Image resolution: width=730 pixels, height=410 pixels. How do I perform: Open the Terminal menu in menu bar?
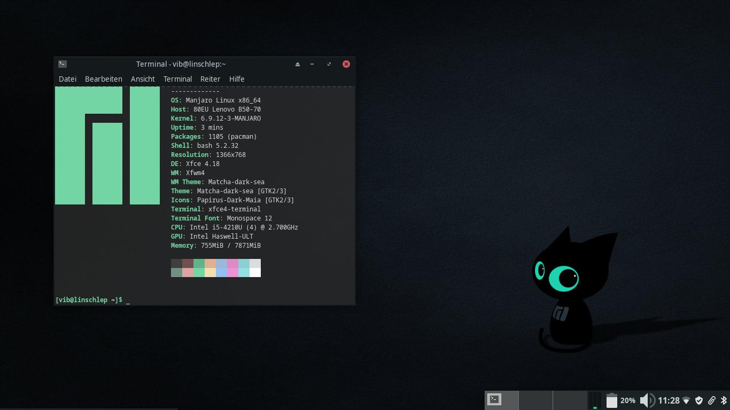pos(177,79)
